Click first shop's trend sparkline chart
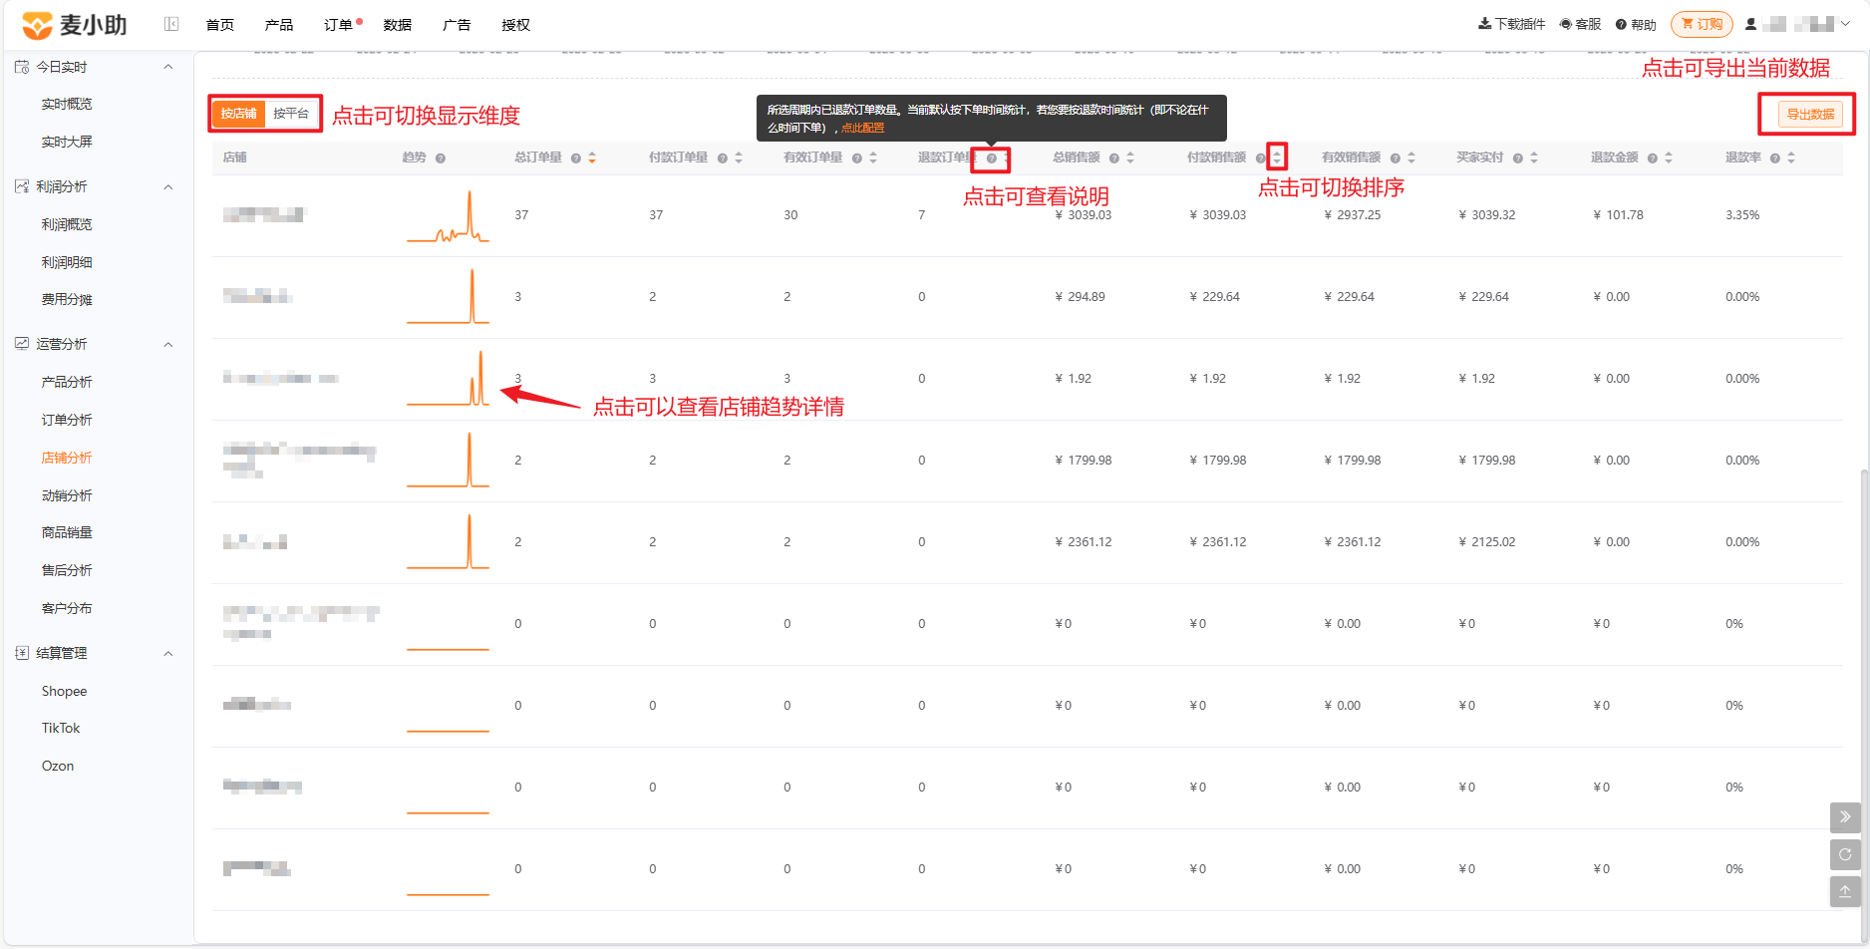 click(x=448, y=216)
